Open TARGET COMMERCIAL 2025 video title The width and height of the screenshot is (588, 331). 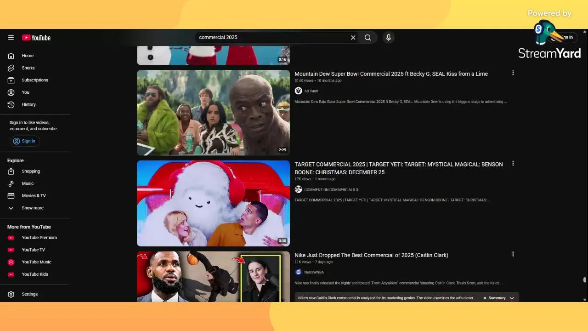click(x=399, y=168)
